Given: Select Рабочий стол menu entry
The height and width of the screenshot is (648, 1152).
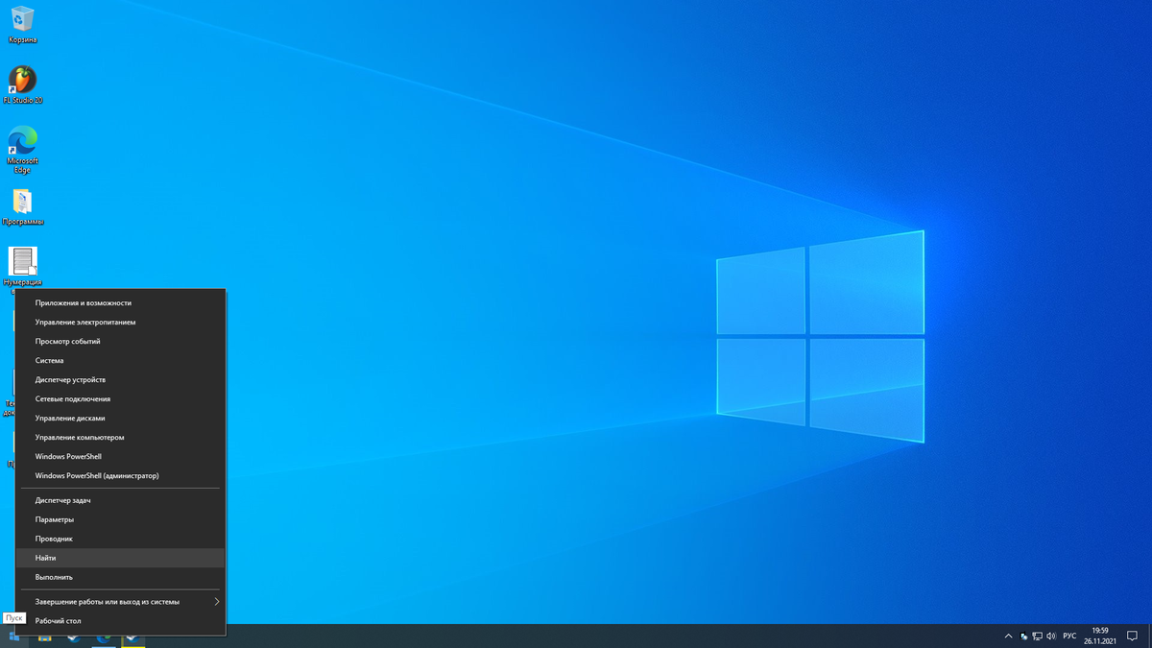Looking at the screenshot, I should pyautogui.click(x=121, y=621).
